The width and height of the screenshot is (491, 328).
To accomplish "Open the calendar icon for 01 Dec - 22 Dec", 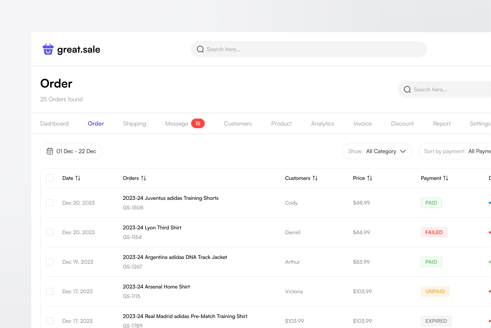I will pos(50,151).
